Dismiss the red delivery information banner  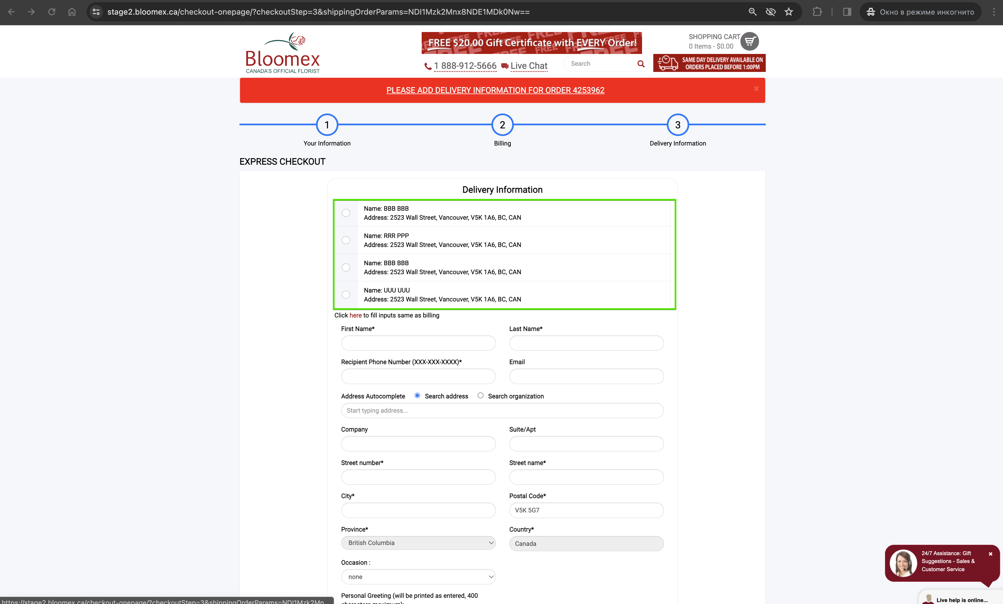click(x=756, y=89)
